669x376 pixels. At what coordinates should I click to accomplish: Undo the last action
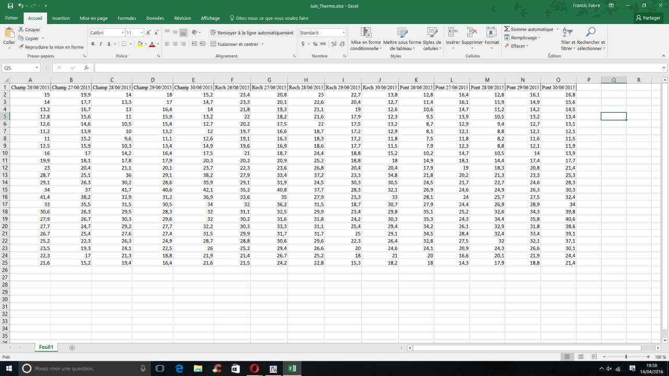20,6
